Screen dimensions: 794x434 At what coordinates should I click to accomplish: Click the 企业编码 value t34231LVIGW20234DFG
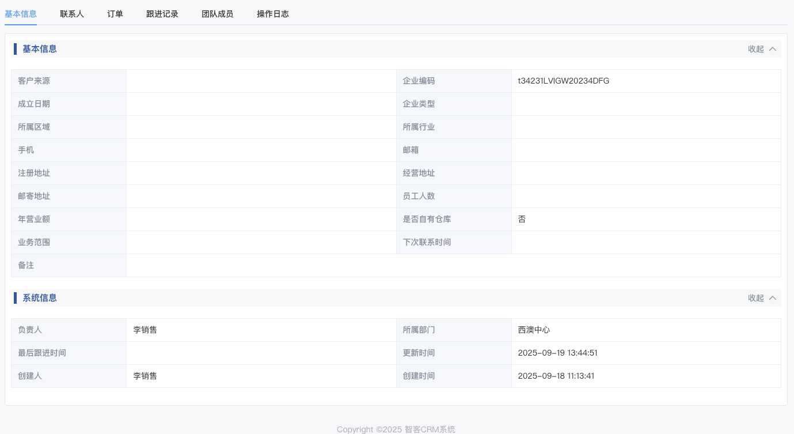click(563, 81)
